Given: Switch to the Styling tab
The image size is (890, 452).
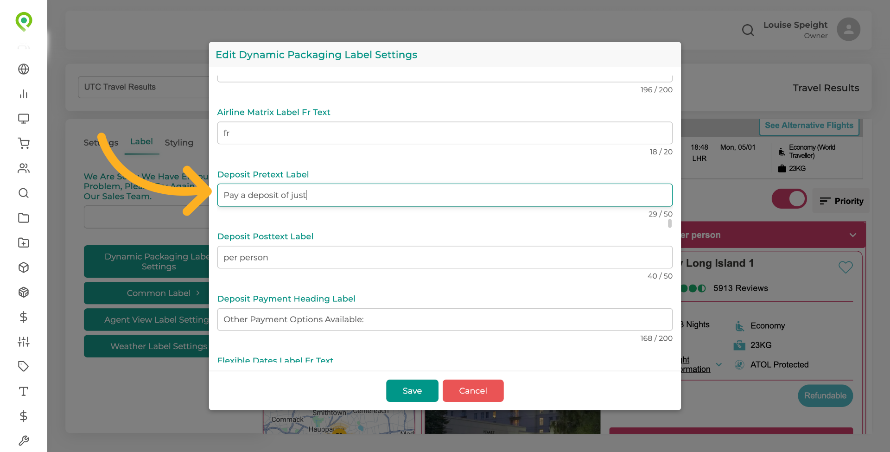Looking at the screenshot, I should pos(179,142).
